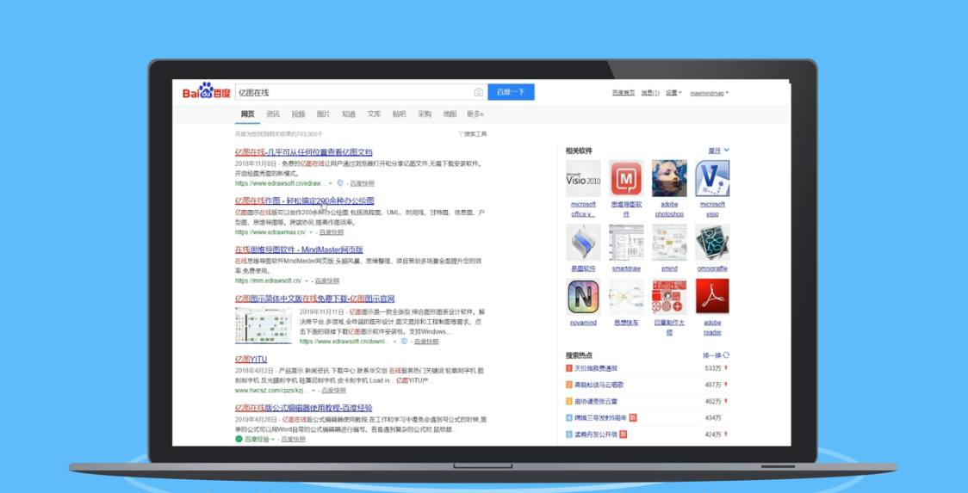This screenshot has height=493, width=968.
Task: Expand arrow next to mm.edrawsoft.cn URL
Action: (x=307, y=280)
